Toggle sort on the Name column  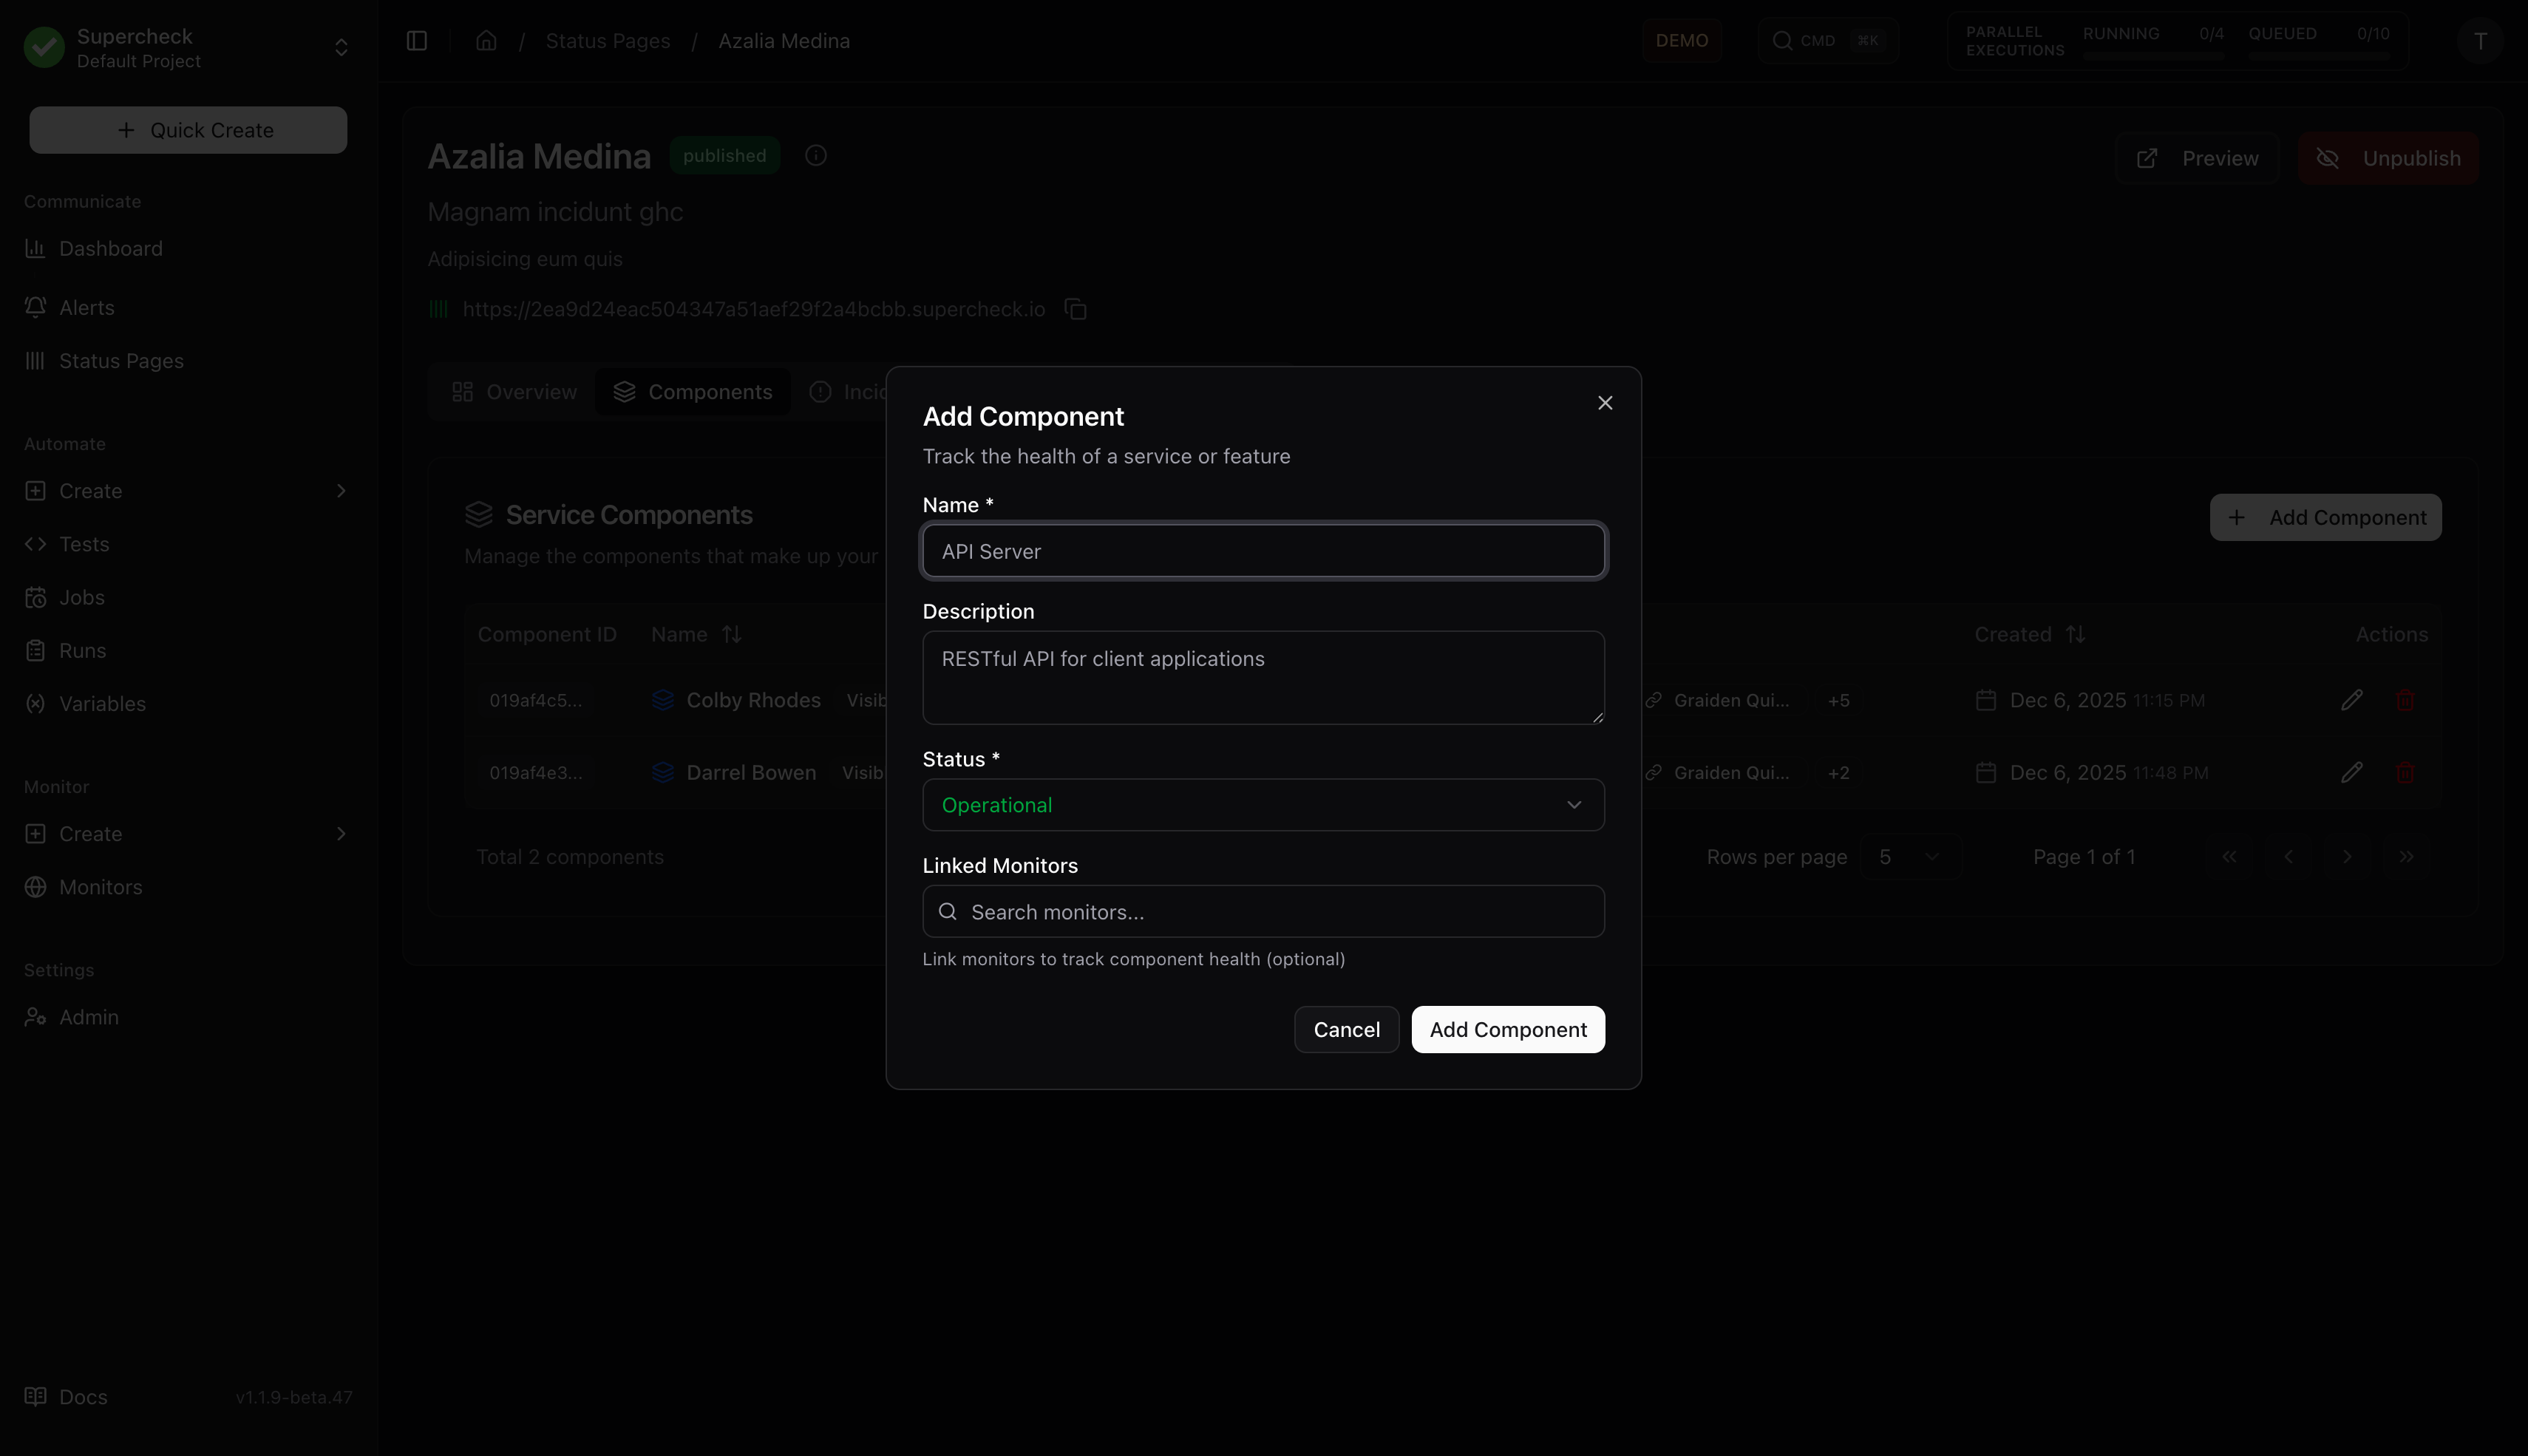click(x=731, y=634)
